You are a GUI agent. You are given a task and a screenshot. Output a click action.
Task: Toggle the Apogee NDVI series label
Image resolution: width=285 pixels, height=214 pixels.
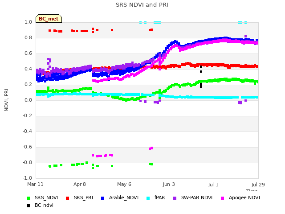(x=244, y=198)
